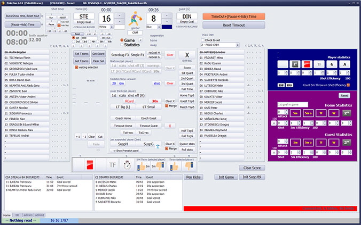Click the Scorebug F3 button
The width and height of the screenshot is (361, 225).
coord(120,55)
